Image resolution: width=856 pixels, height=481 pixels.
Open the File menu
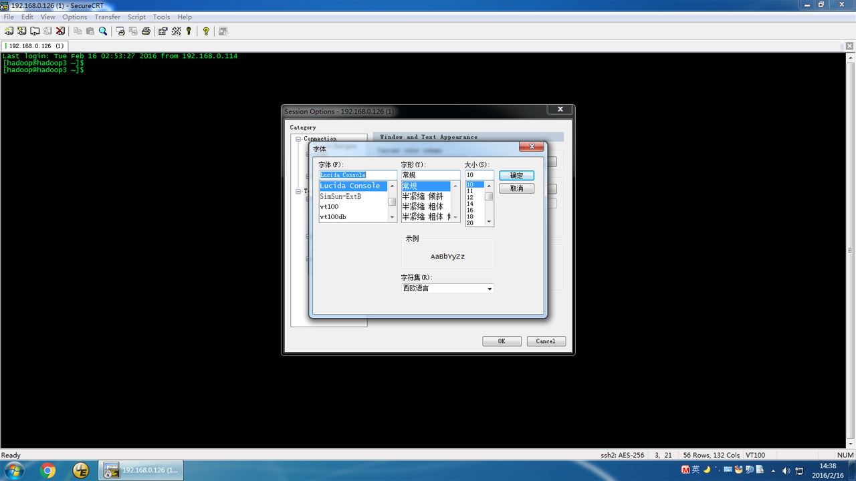click(9, 17)
